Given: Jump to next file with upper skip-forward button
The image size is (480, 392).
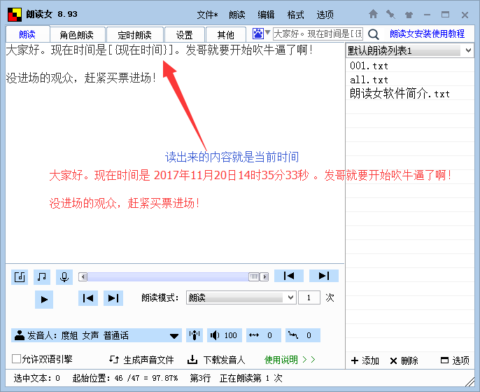Looking at the screenshot, I should 324,276.
